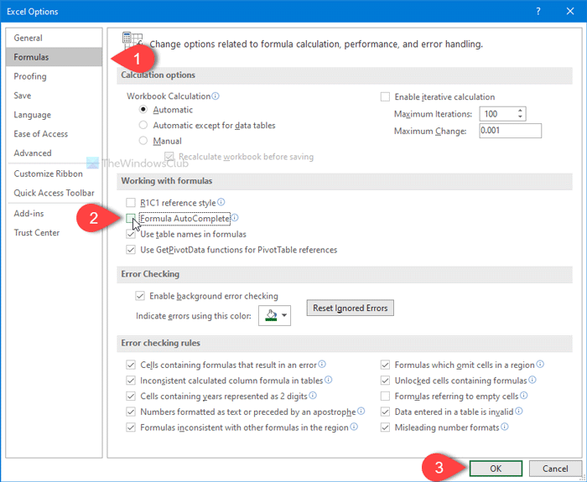Click the Maximum Iterations number field
587x482 pixels.
(498, 114)
